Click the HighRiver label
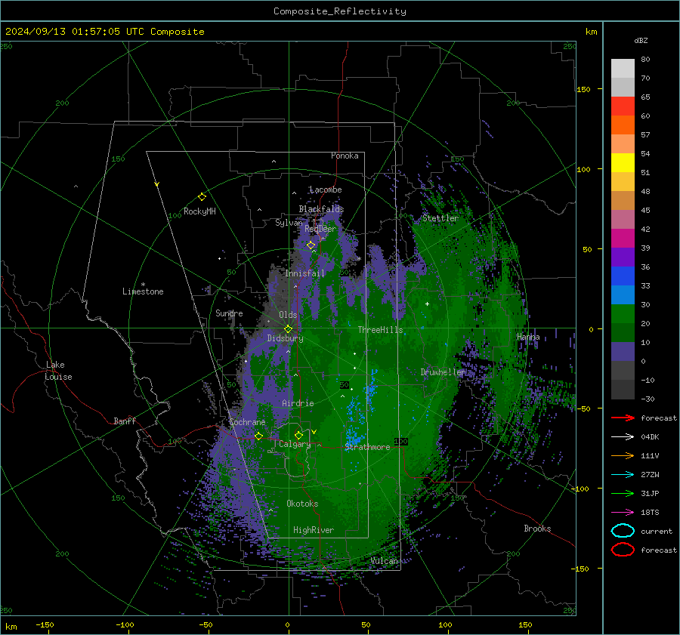 314,530
